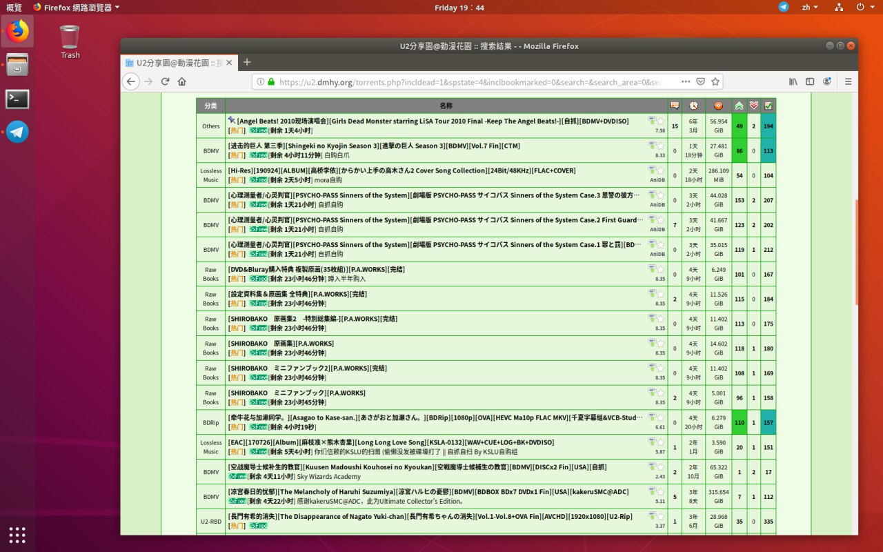Viewport: 883px width, 552px height.
Task: Open page actions three-dot menu
Action: click(685, 81)
